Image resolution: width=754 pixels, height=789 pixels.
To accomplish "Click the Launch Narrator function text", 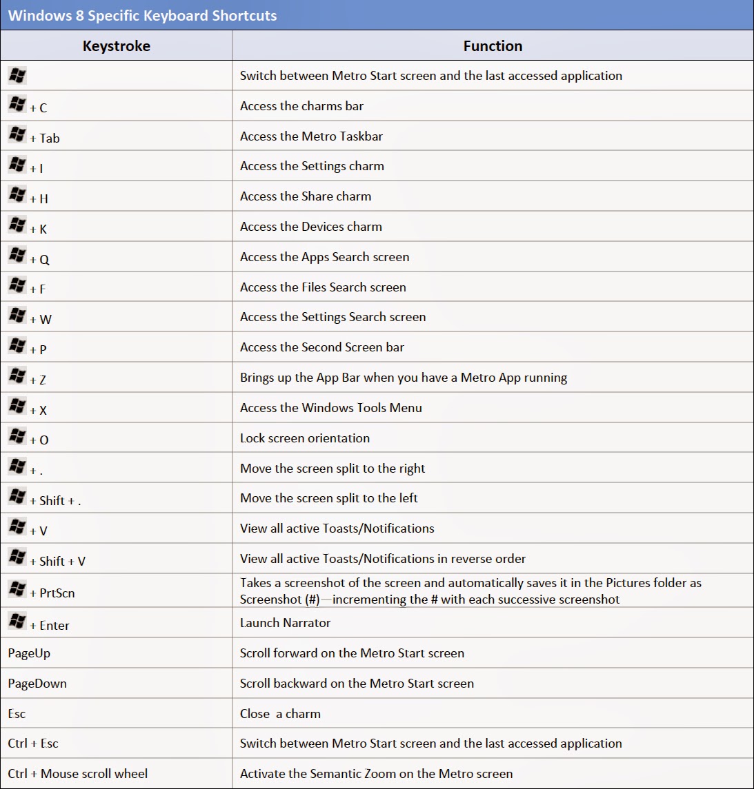I will pos(286,622).
